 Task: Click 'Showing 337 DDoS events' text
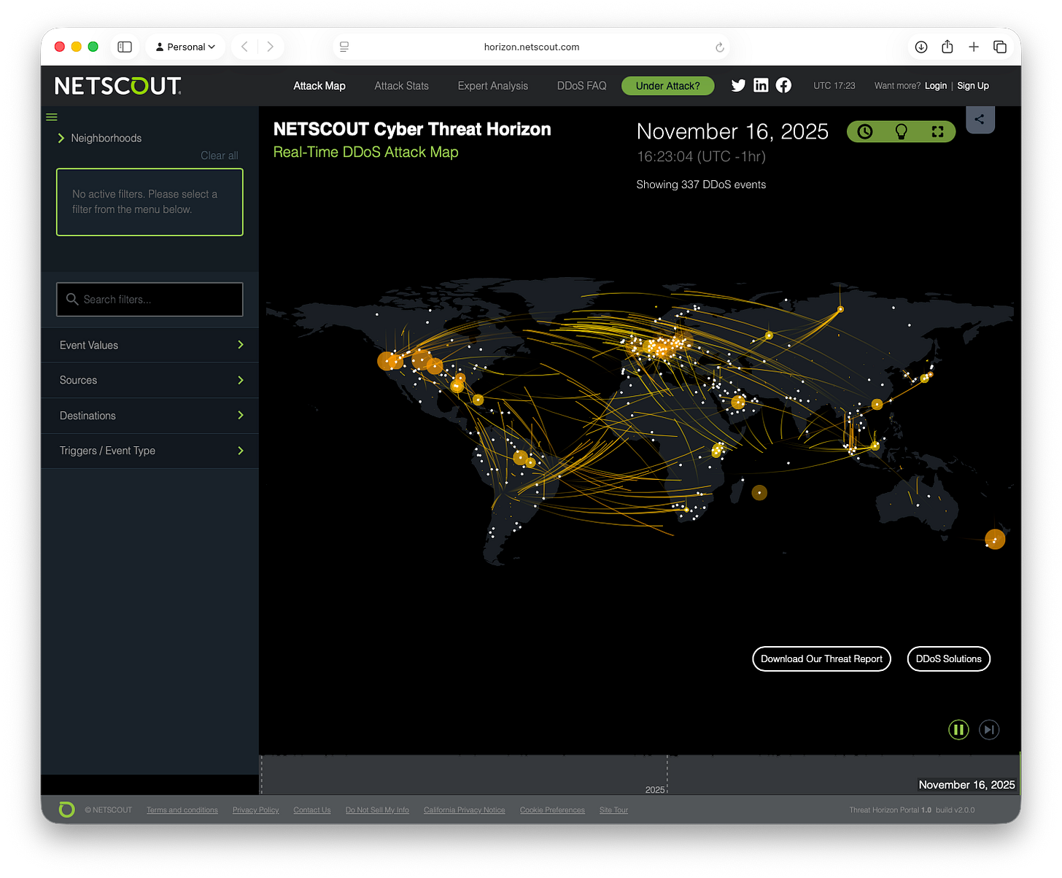(x=701, y=184)
